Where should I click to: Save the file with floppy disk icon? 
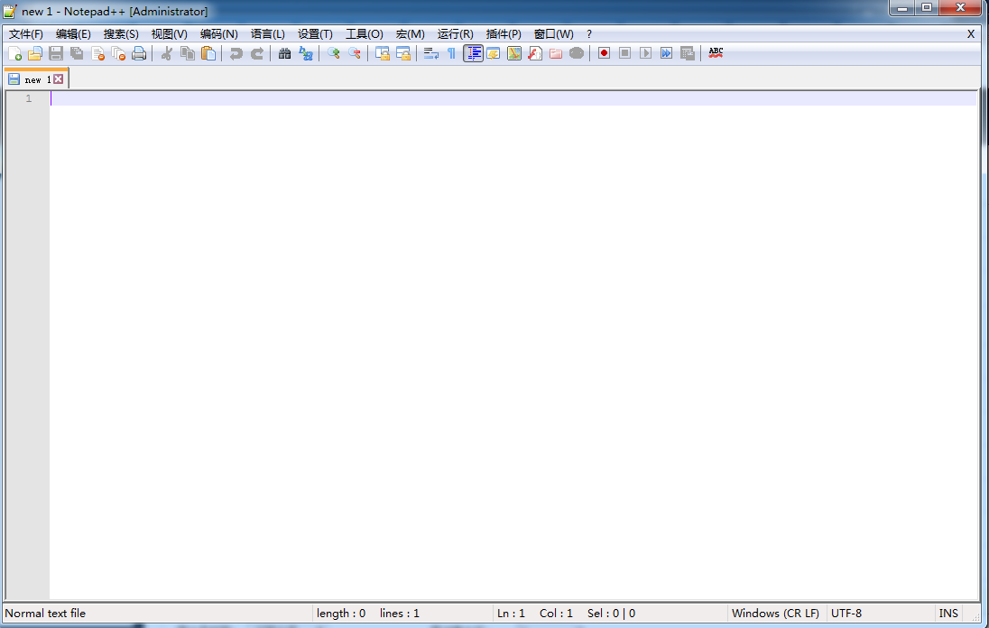click(x=56, y=53)
